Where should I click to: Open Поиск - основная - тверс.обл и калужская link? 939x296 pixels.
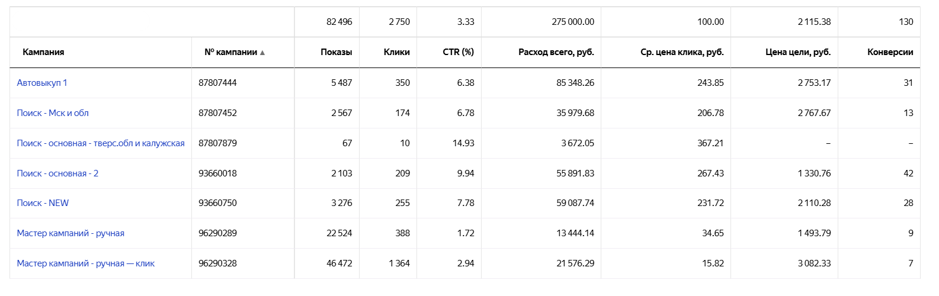tap(101, 143)
